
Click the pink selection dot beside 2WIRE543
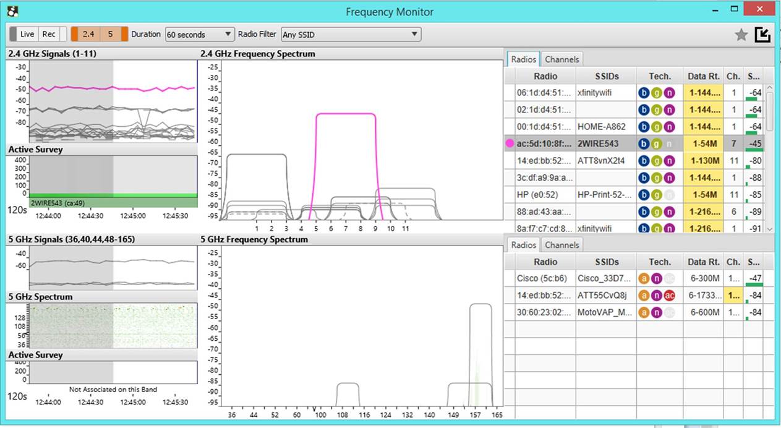510,143
